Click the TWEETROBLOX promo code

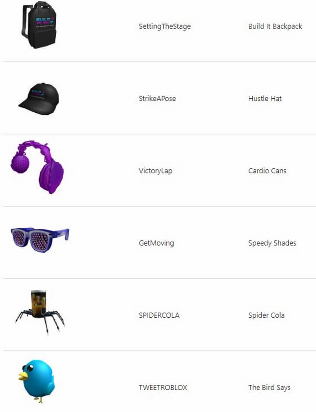pyautogui.click(x=163, y=387)
